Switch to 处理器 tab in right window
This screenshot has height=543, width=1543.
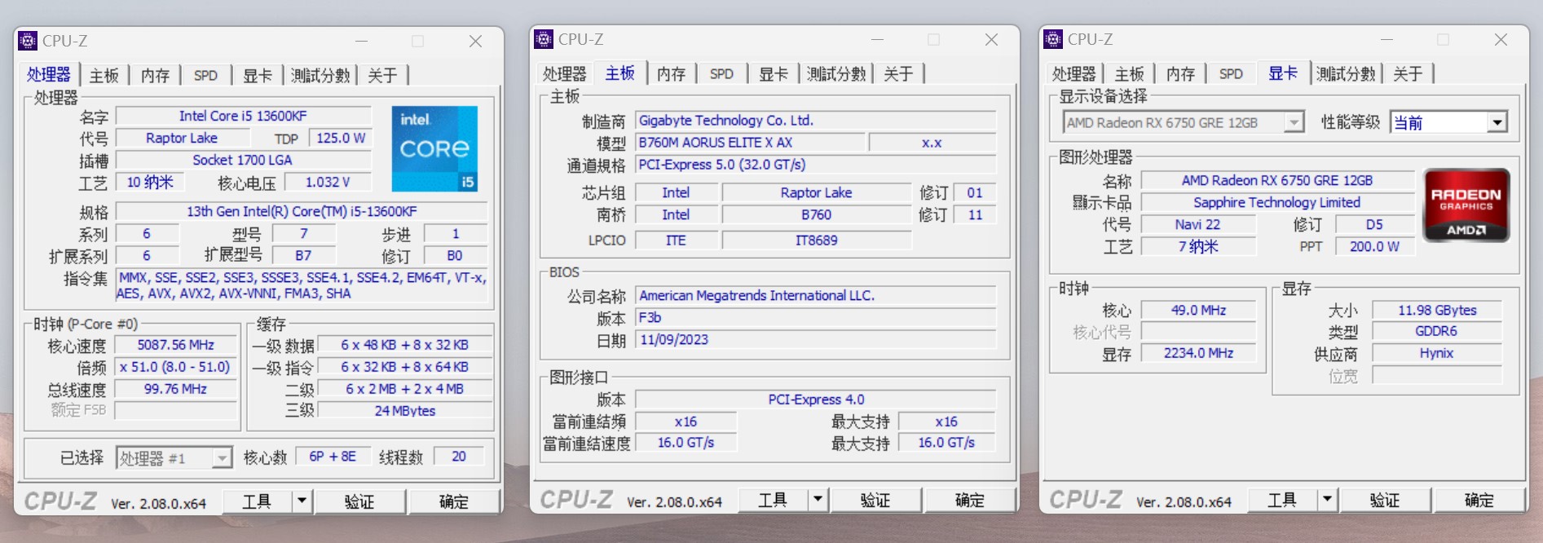(x=1073, y=74)
